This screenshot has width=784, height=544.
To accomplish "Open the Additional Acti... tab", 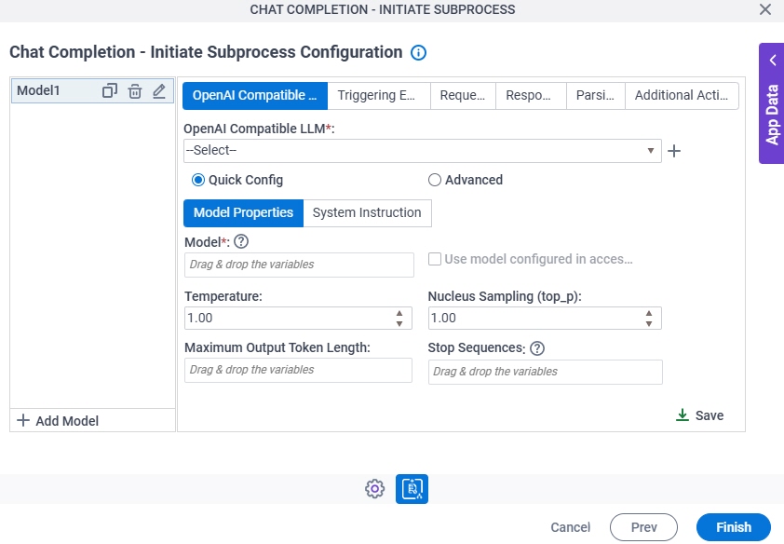I will click(682, 96).
